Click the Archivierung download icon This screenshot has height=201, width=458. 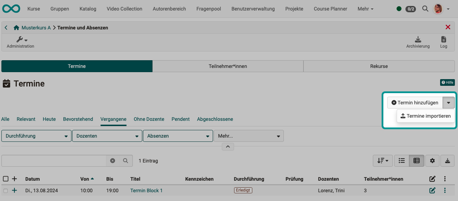click(x=418, y=40)
